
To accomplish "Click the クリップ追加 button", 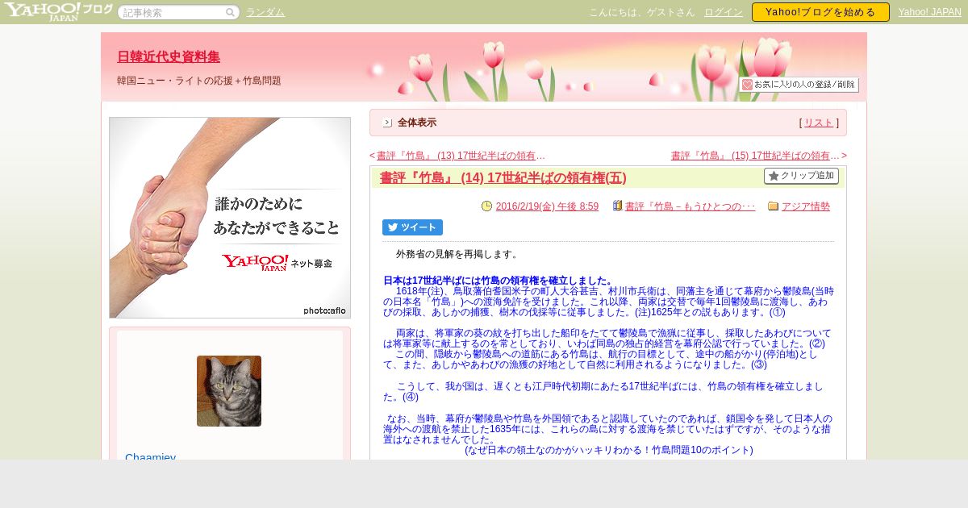I will click(x=801, y=176).
